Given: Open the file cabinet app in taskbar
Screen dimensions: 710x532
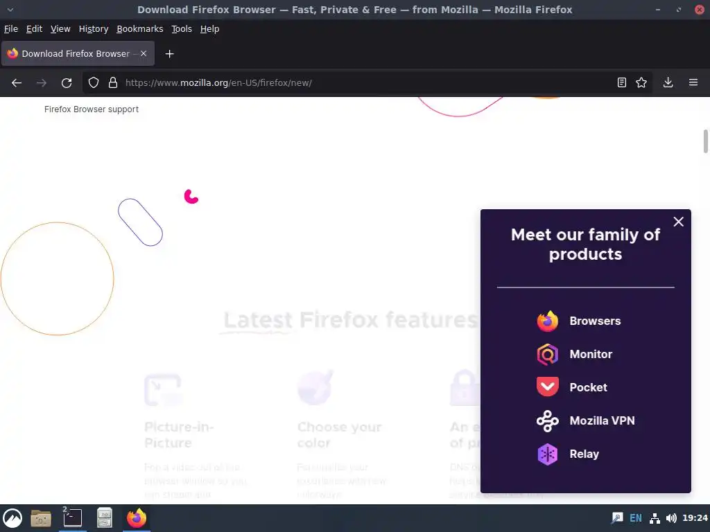Looking at the screenshot, I should coord(105,518).
